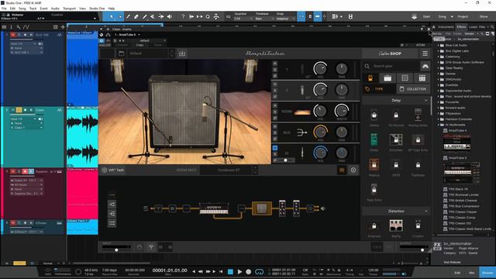Select the Paint tool
This screenshot has height=279, width=496.
(x=145, y=16)
